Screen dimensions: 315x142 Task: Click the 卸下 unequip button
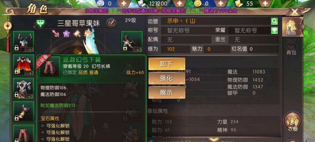click(167, 64)
